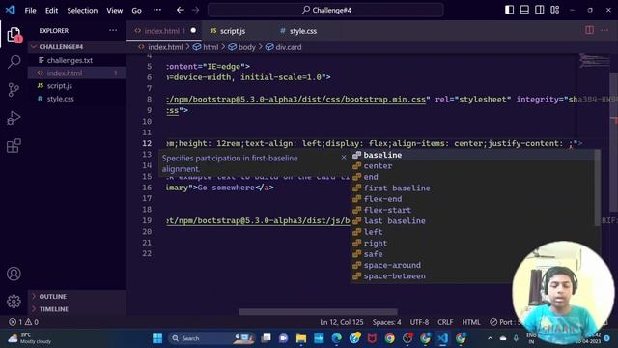Viewport: 618px width, 348px height.
Task: Change indentation via Spaces: 4
Action: point(386,322)
